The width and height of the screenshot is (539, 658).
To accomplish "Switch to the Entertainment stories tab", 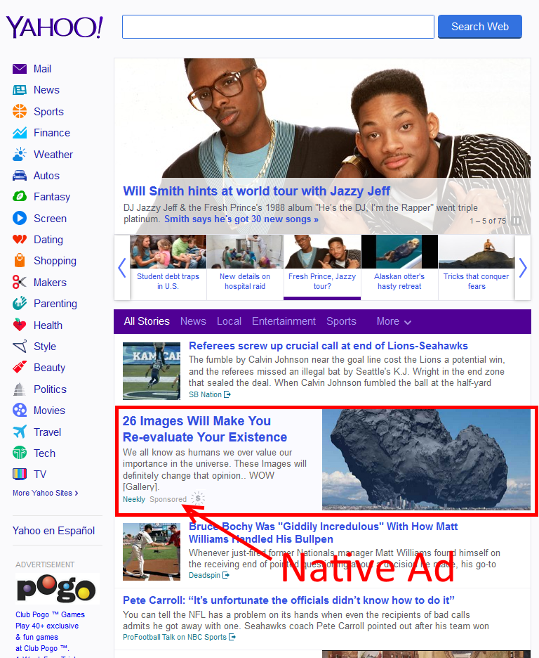I will tap(284, 321).
